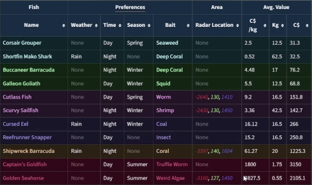
Task: Click the Deep Coral bait for Buccaneer Barracuda
Action: (x=169, y=70)
